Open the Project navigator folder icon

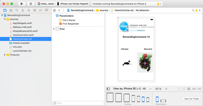point(5,10)
